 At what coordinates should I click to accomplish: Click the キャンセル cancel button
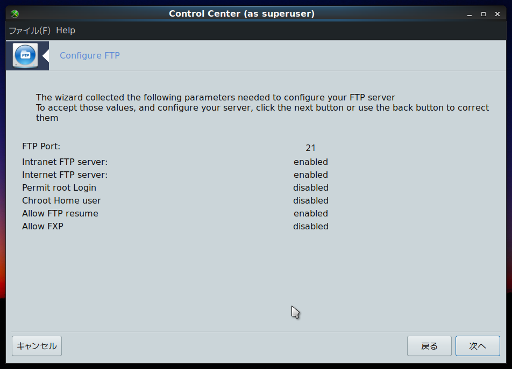click(x=37, y=346)
